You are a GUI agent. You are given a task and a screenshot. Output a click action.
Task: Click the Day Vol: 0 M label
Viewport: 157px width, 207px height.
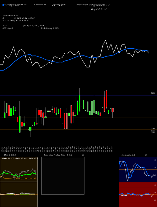coord(99,9)
